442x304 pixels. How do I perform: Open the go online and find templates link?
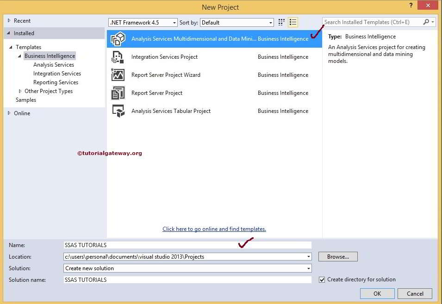pos(214,229)
